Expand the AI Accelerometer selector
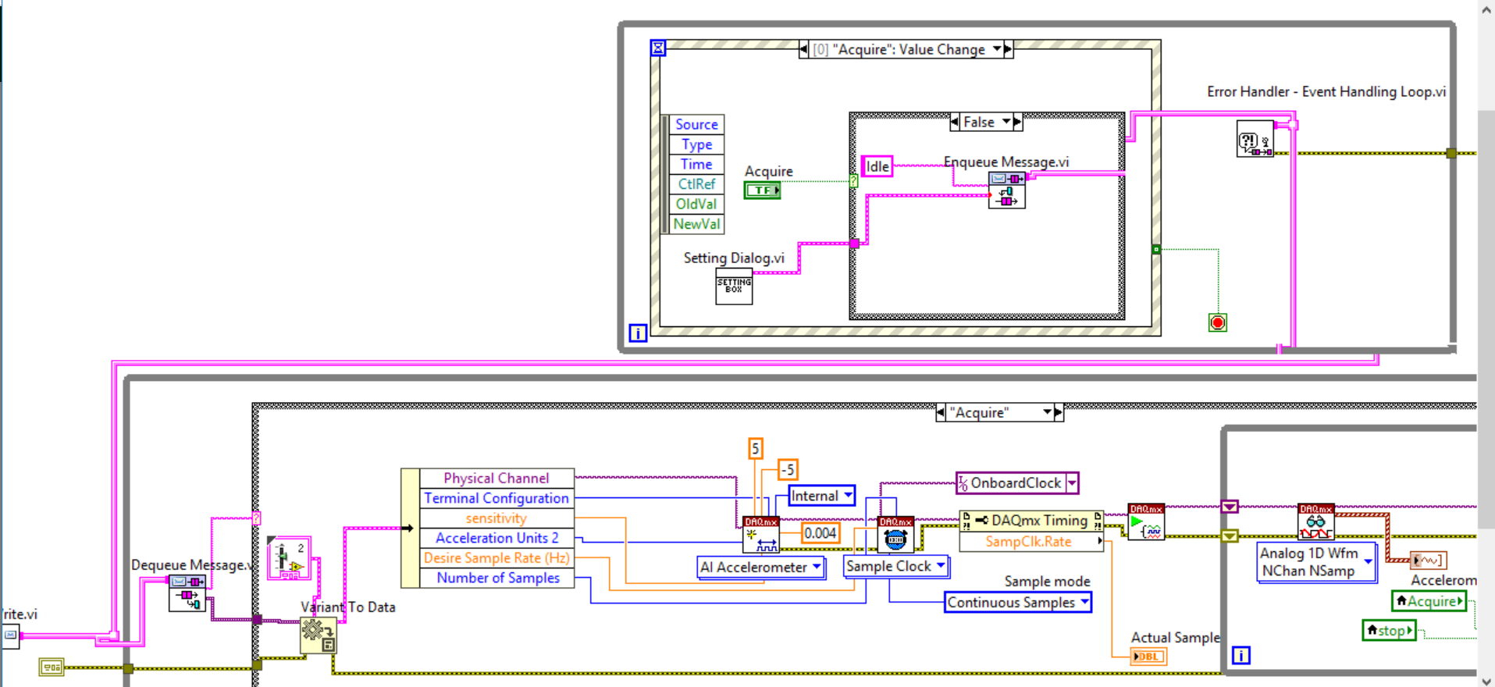This screenshot has width=1495, height=687. click(x=817, y=567)
